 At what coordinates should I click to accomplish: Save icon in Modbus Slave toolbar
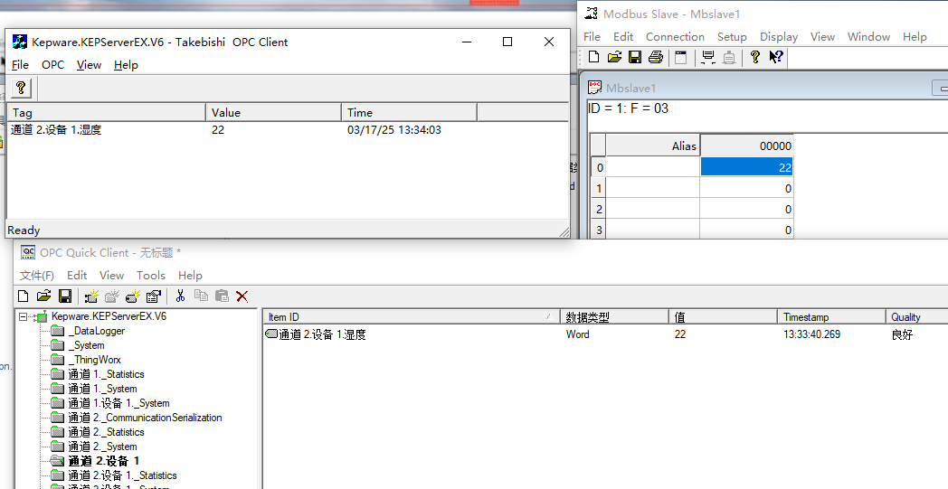tap(635, 57)
